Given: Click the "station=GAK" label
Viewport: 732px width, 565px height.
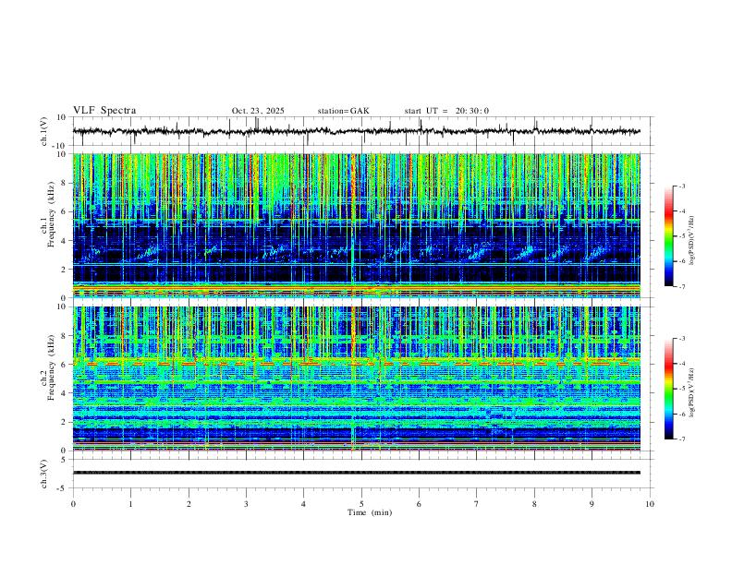Looking at the screenshot, I should (343, 111).
